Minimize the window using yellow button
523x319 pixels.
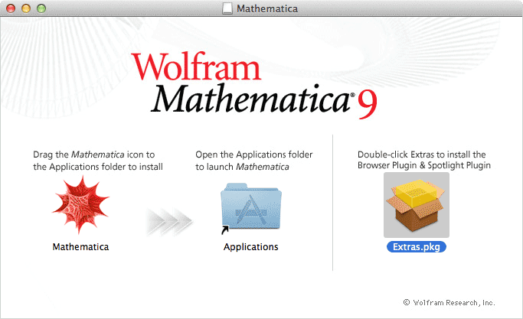click(x=26, y=8)
